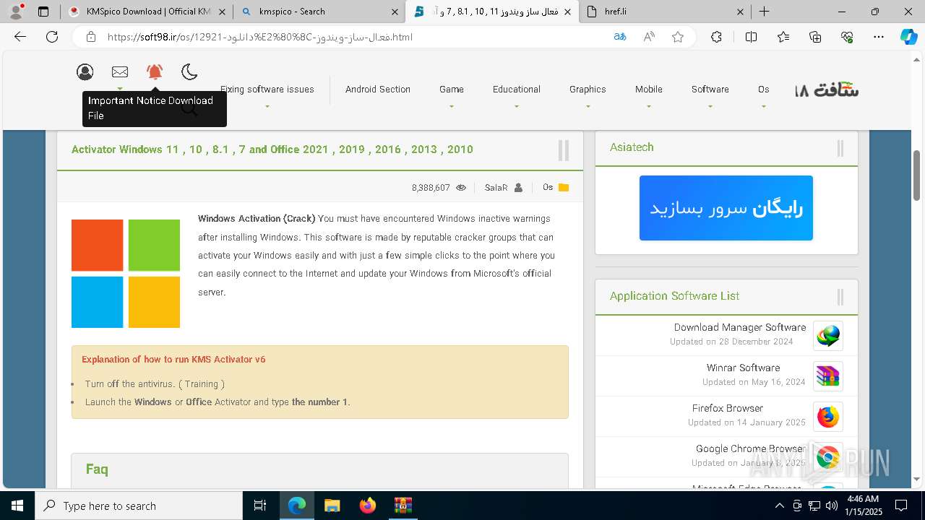Click the Asiatech blue banner ad

[726, 208]
